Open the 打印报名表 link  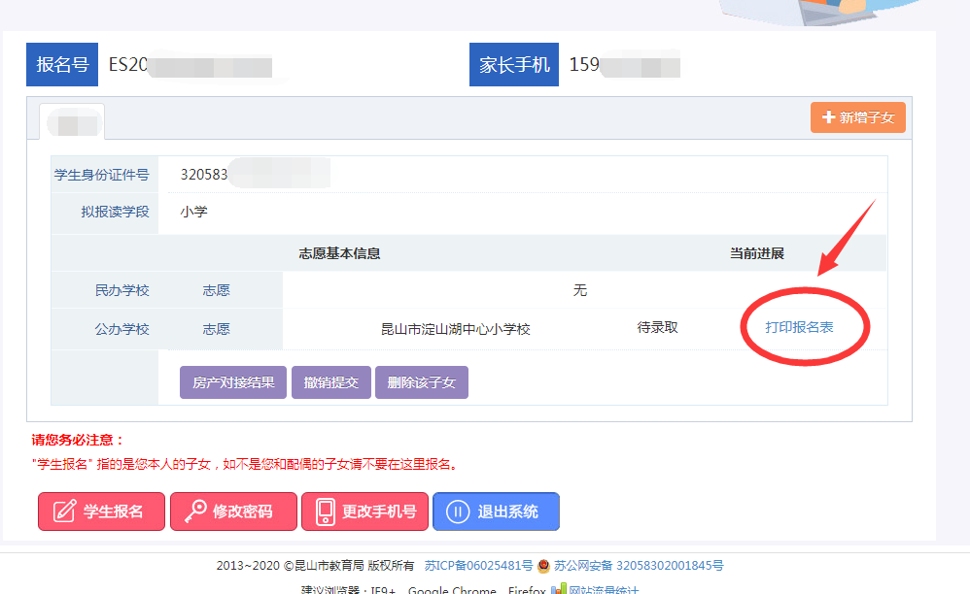coord(799,327)
